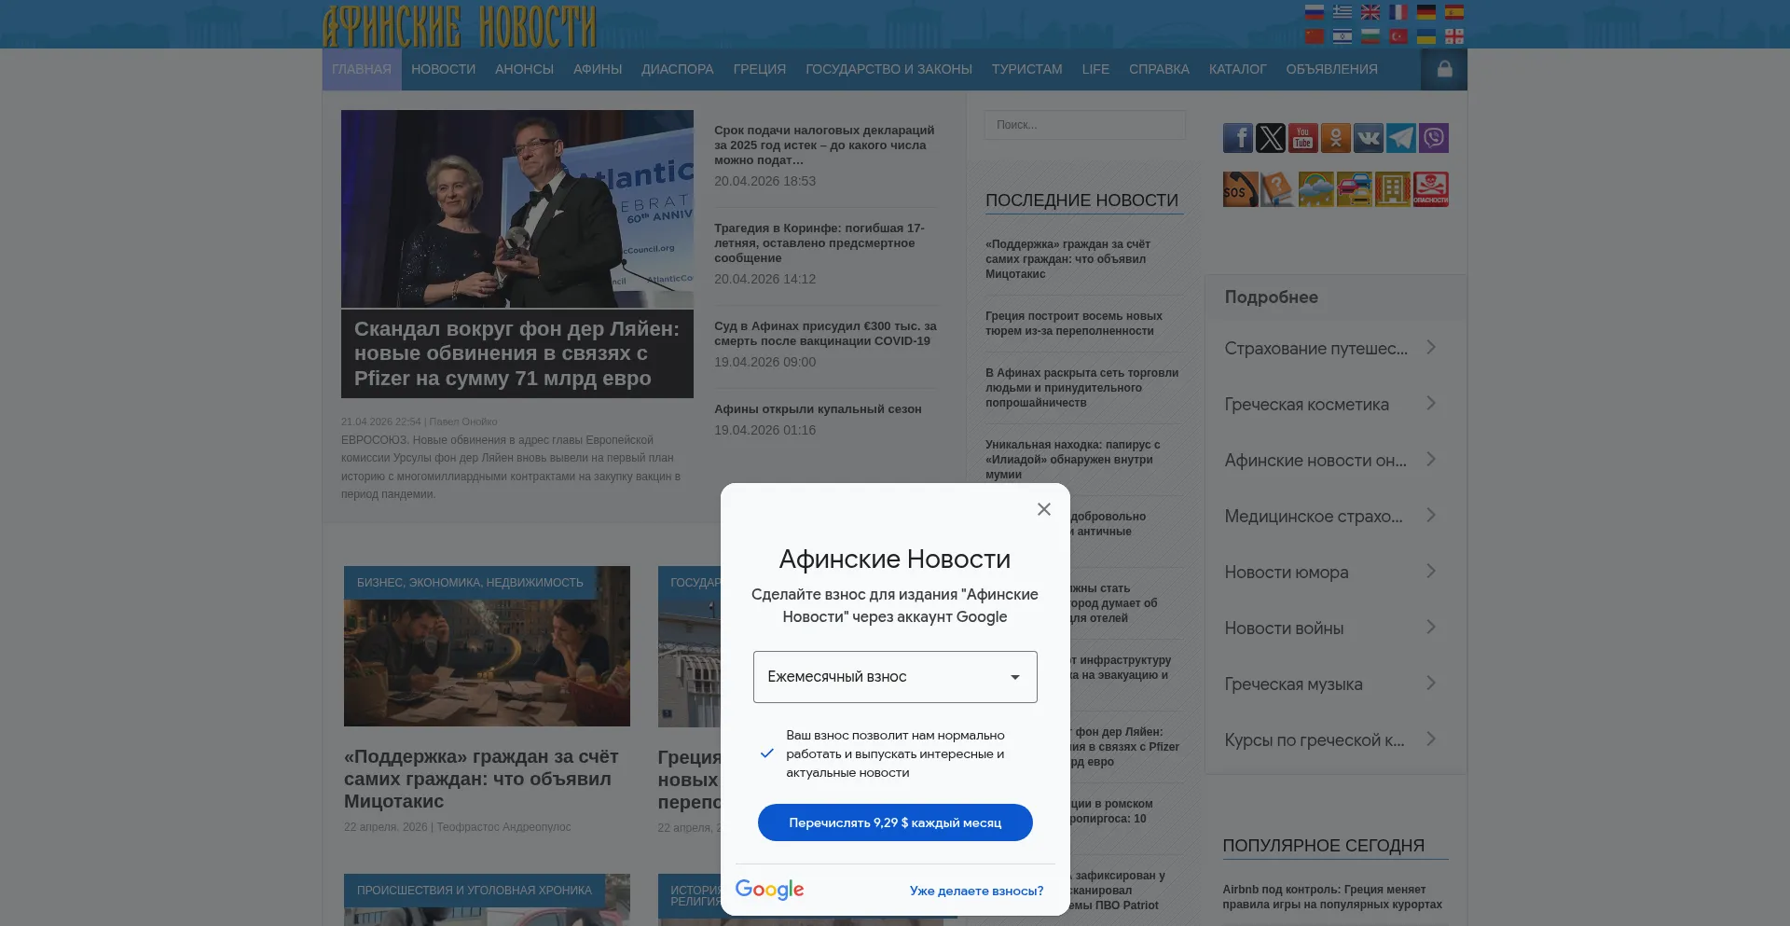Open the skull dangers icon

(x=1431, y=189)
